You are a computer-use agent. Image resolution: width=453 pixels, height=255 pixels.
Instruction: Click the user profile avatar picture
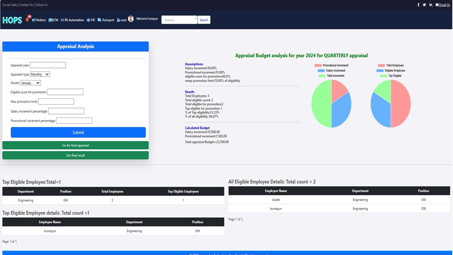pyautogui.click(x=131, y=19)
